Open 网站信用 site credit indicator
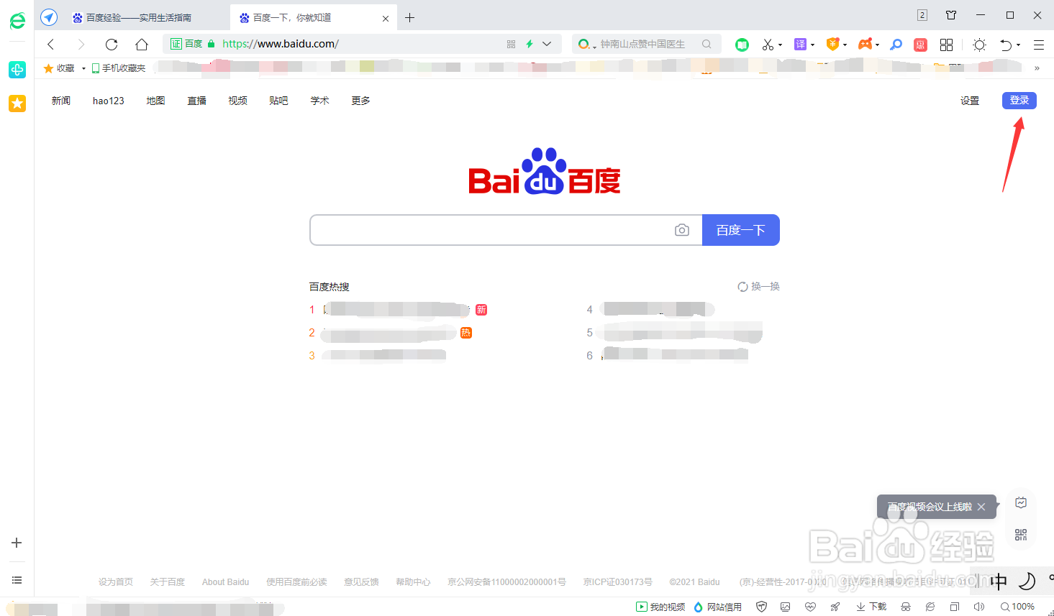This screenshot has width=1054, height=616. point(717,607)
